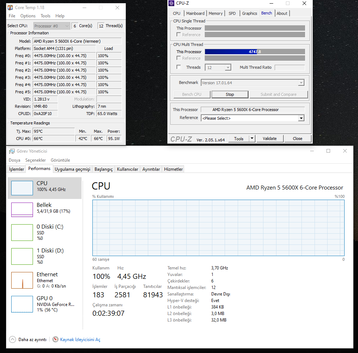This screenshot has width=358, height=353.
Task: Click the Tj. Max value 95°C
Action: click(x=54, y=131)
